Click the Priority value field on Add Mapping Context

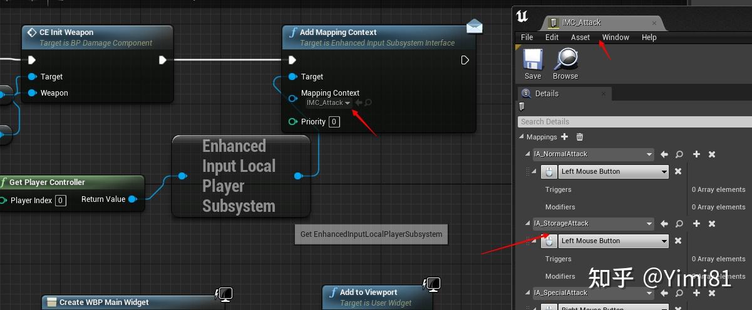(334, 121)
